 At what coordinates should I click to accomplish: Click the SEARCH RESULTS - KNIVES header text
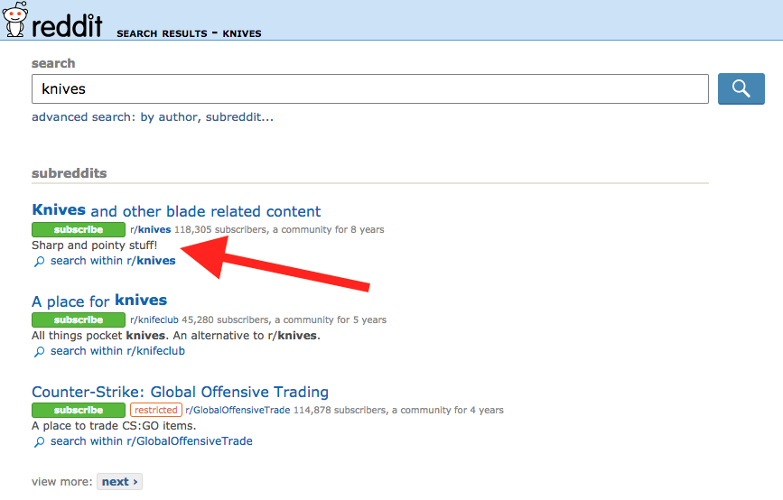189,33
